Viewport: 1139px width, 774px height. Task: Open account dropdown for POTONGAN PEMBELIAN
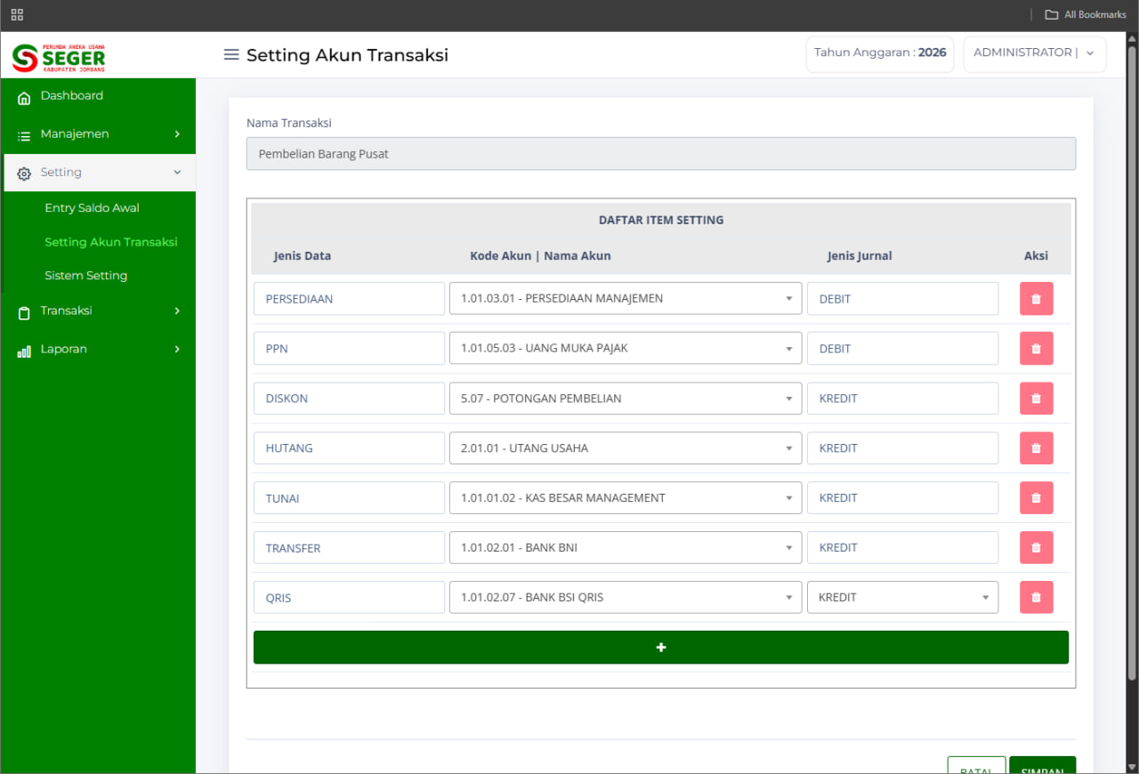[626, 399]
